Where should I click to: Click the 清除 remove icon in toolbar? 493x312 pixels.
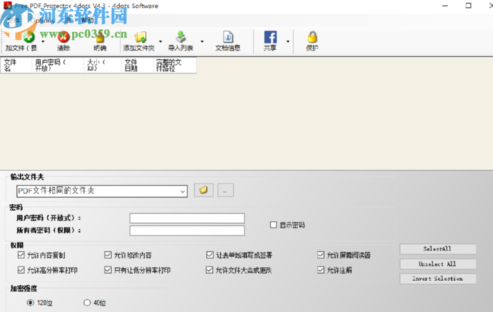(63, 37)
